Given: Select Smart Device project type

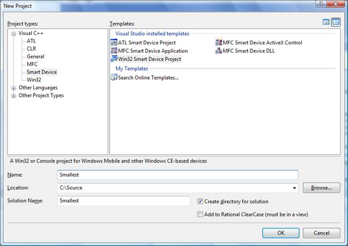Looking at the screenshot, I should [x=42, y=72].
